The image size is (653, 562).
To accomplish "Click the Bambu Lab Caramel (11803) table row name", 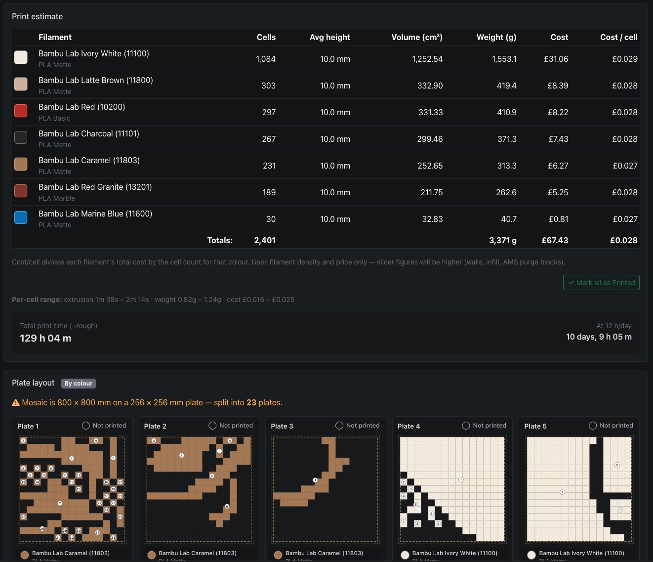I will coord(89,160).
